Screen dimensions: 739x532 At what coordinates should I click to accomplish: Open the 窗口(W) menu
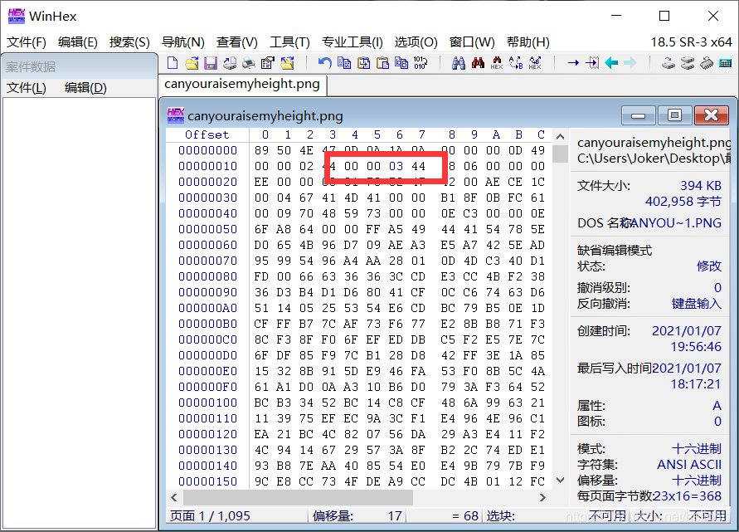(x=472, y=42)
